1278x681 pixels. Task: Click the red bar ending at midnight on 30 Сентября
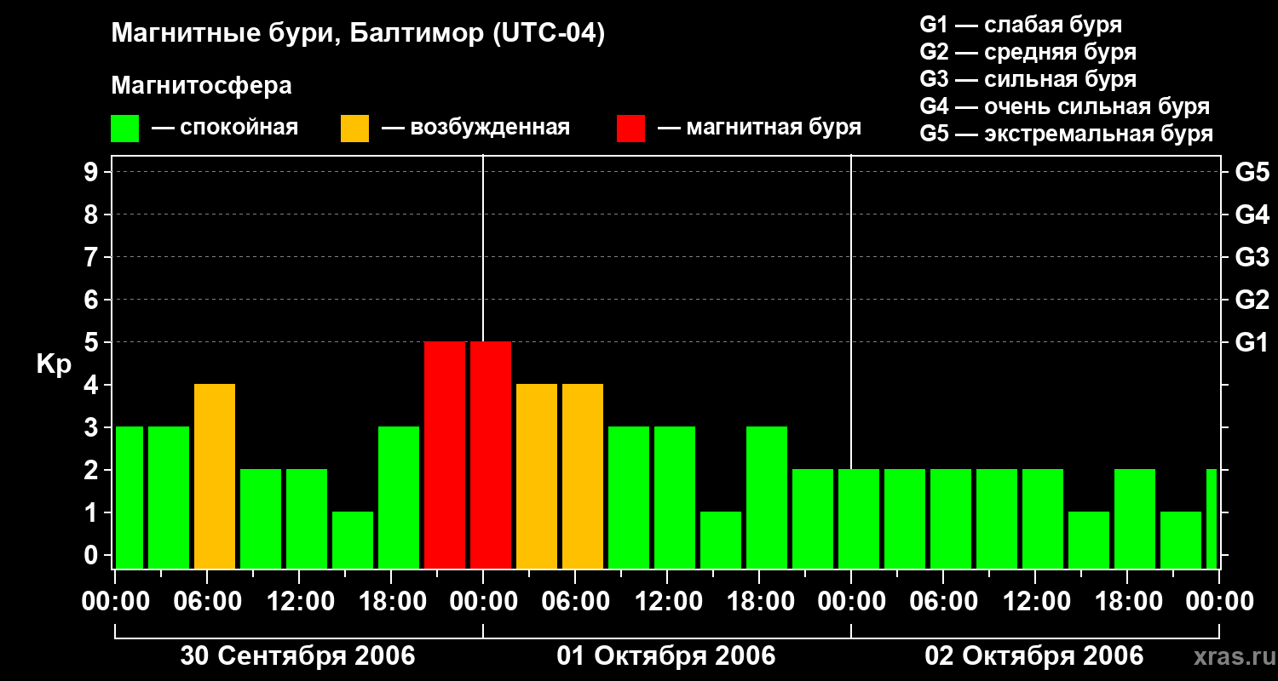tap(445, 455)
